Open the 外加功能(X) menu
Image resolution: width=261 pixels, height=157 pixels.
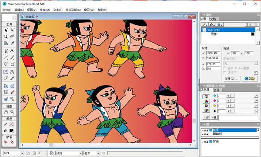[73, 10]
